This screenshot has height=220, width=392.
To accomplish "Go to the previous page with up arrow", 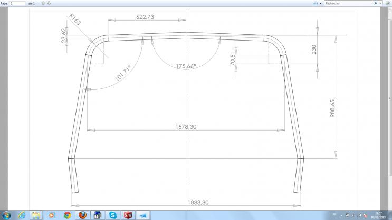I will 44,3.
